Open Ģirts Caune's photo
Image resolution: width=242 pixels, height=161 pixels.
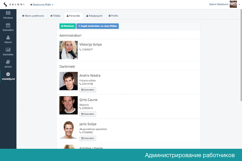pos(68,105)
